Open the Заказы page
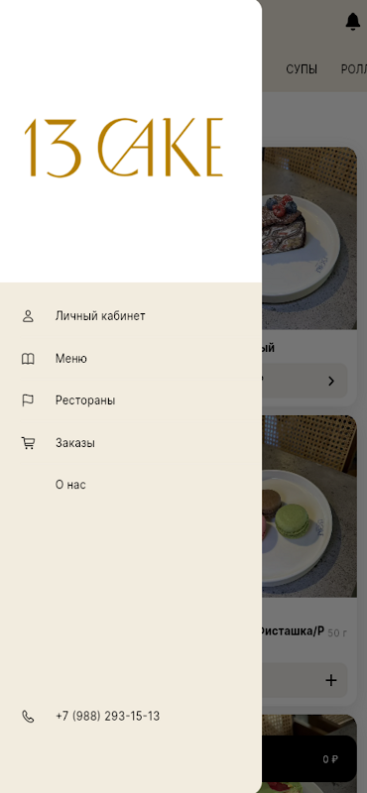Screen dimensions: 367x793 (75, 443)
